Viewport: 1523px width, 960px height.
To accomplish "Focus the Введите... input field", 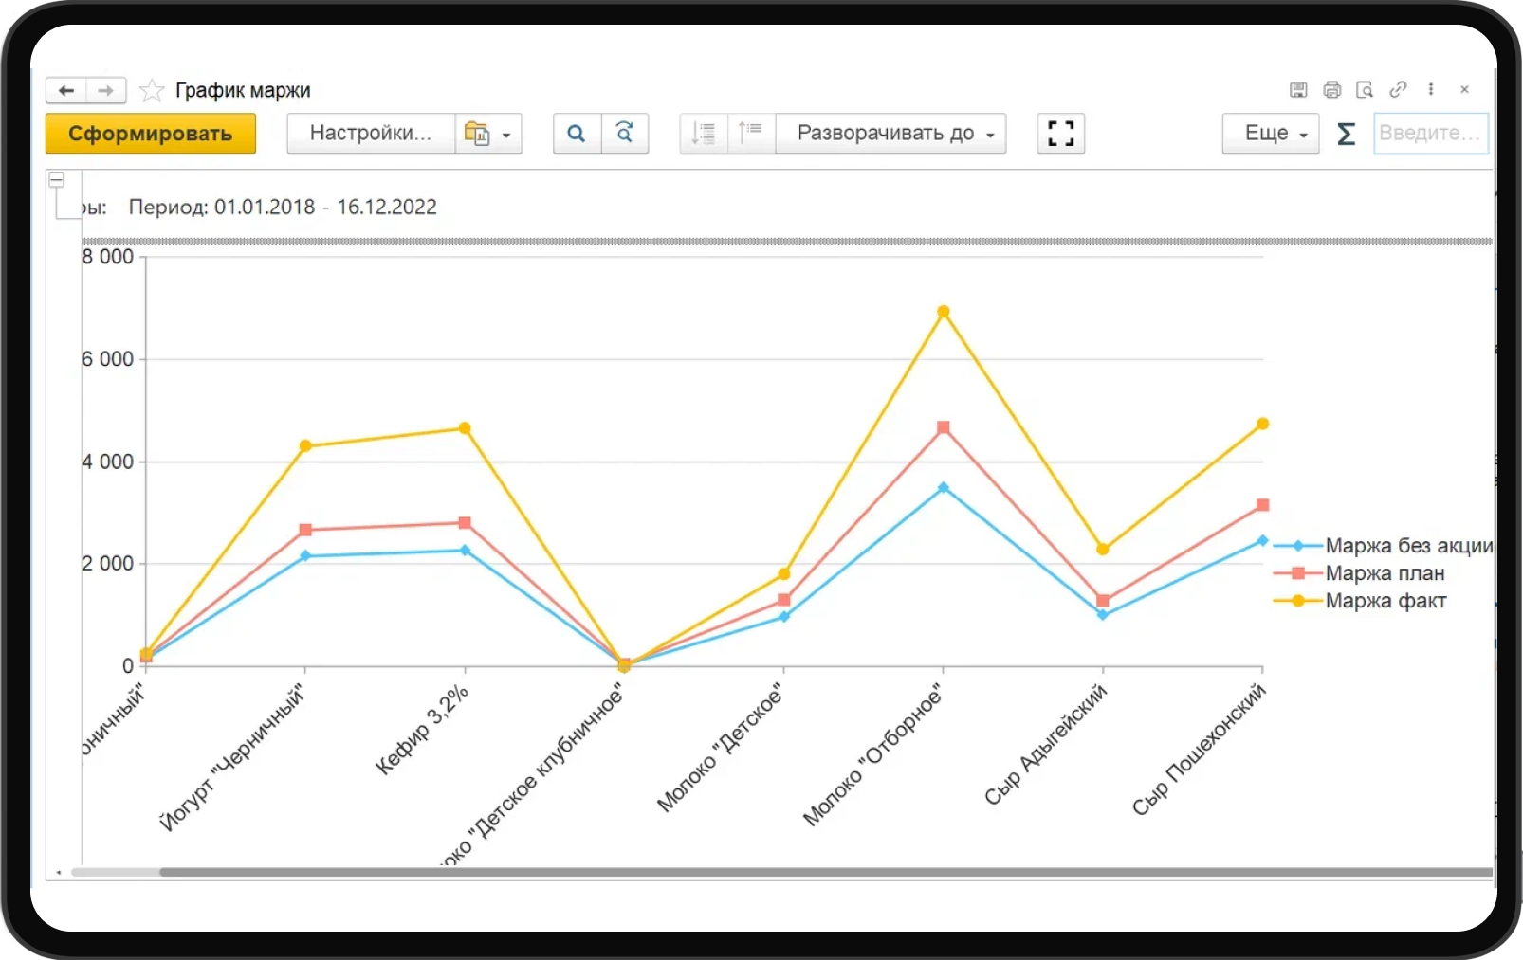I will (x=1431, y=134).
